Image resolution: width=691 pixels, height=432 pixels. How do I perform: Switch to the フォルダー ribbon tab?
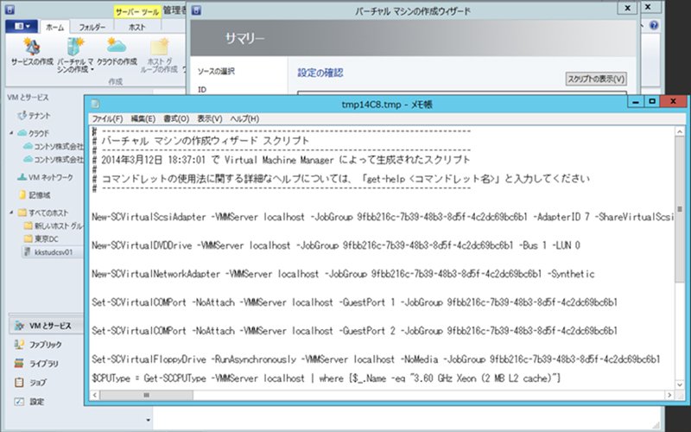[x=92, y=28]
